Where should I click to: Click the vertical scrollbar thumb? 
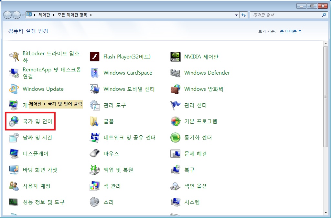tap(326, 97)
